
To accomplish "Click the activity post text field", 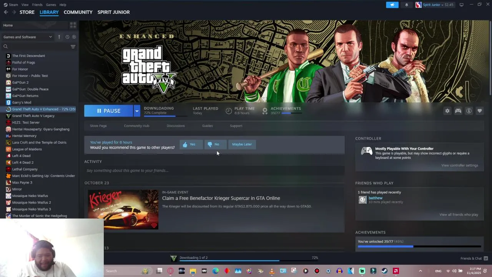I will [214, 170].
